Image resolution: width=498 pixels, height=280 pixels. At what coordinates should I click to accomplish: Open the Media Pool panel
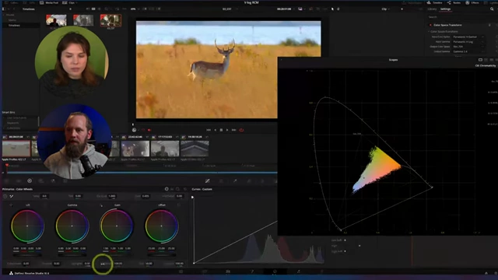click(50, 2)
